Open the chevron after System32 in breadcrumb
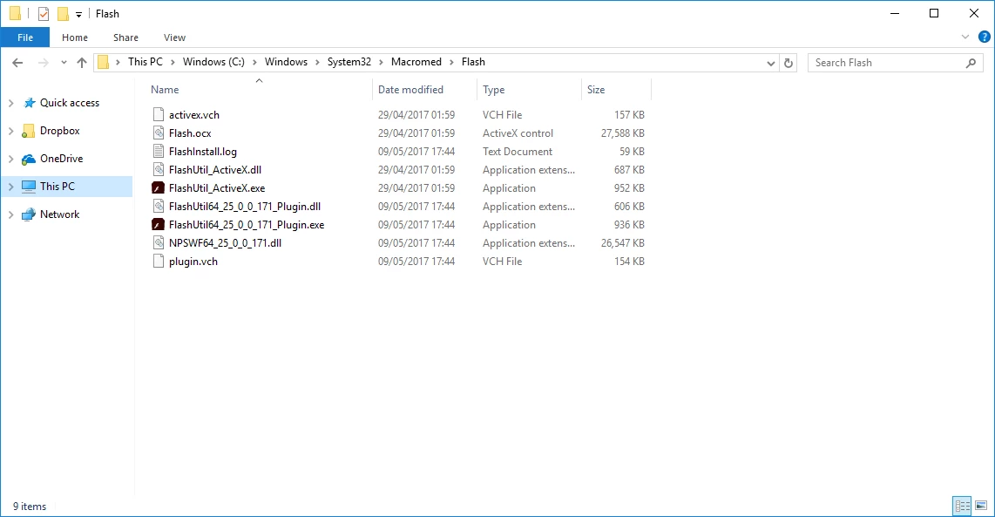This screenshot has height=517, width=995. point(382,62)
